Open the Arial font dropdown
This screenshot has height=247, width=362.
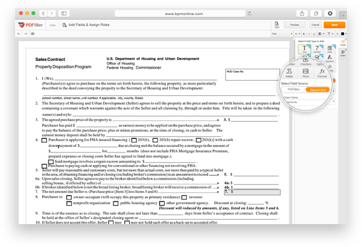pyautogui.click(x=282, y=34)
